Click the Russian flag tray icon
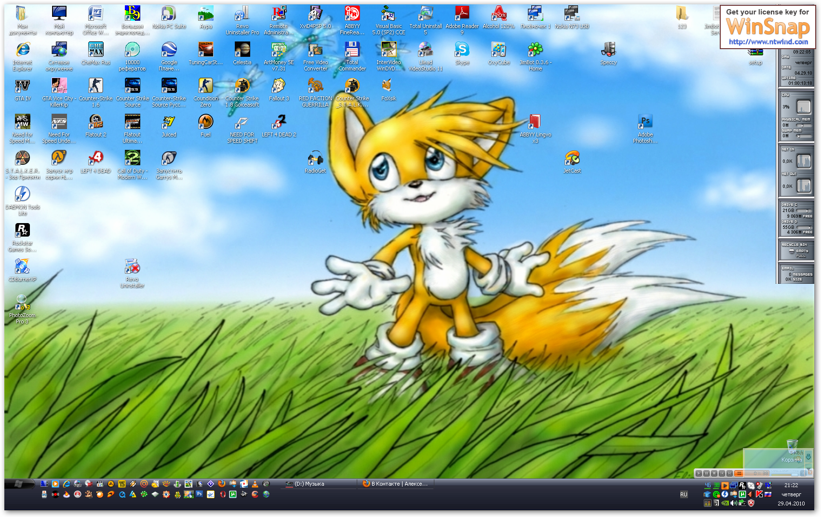Image resolution: width=821 pixels, height=517 pixels. pyautogui.click(x=767, y=494)
